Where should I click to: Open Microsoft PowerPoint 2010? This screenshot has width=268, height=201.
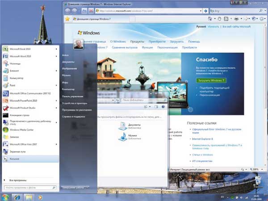30,100
